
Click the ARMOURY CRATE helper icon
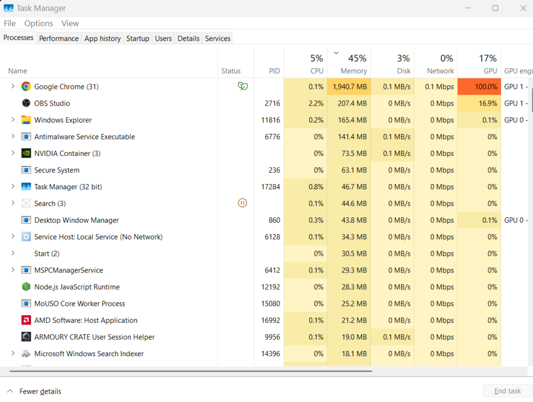coord(26,336)
